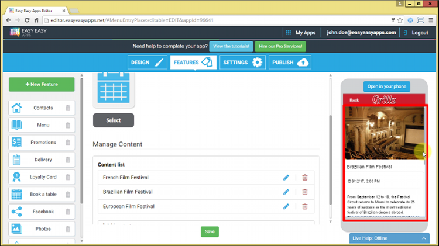Trash the Facebook feature
Screen dimensions: 439x246
click(68, 212)
